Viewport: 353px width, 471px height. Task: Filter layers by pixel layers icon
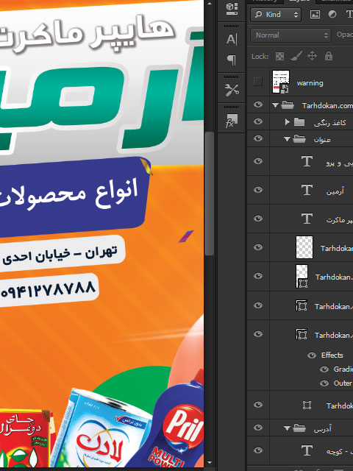(315, 15)
